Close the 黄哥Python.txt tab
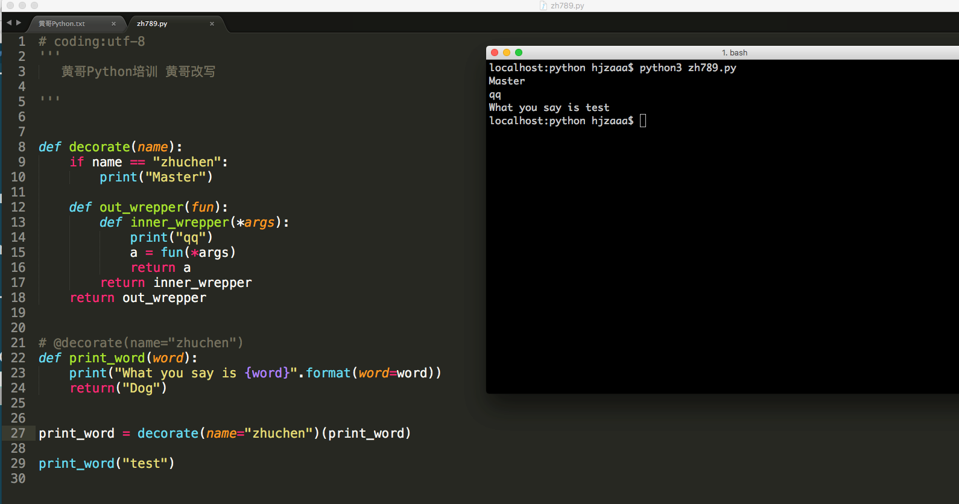Viewport: 959px width, 504px height. point(113,24)
